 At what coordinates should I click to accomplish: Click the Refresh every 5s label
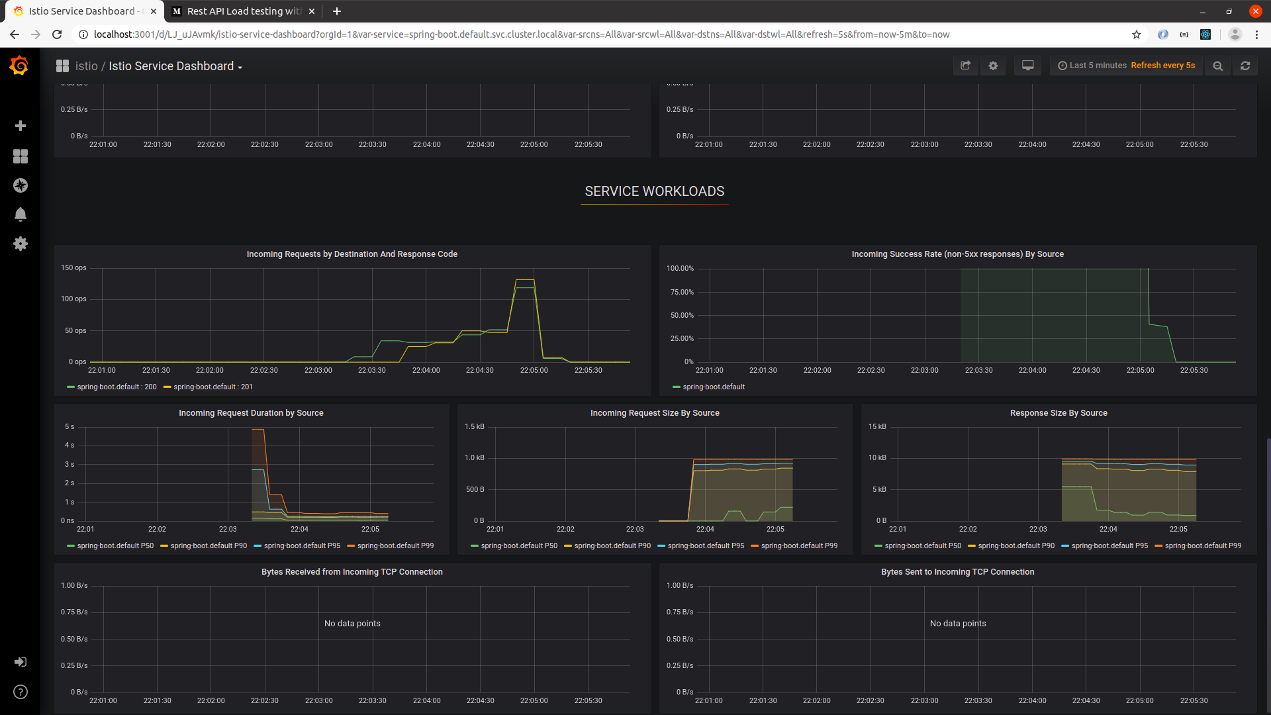coord(1163,66)
